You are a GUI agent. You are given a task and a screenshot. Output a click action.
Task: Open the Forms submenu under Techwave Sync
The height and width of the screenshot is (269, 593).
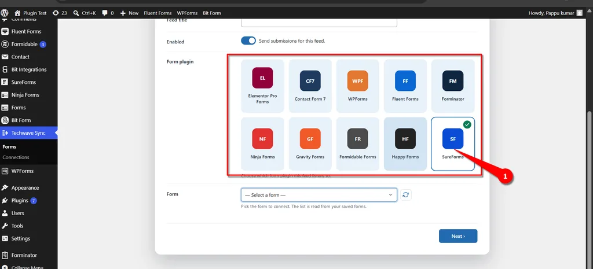pos(9,146)
